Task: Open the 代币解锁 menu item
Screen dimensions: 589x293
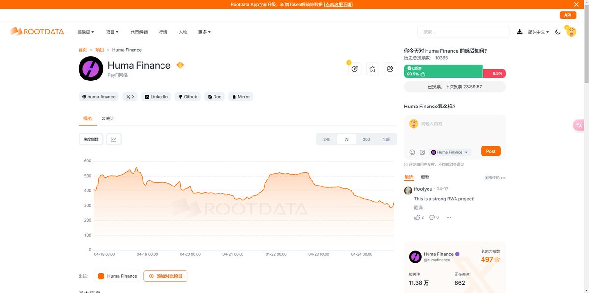Action: click(139, 32)
